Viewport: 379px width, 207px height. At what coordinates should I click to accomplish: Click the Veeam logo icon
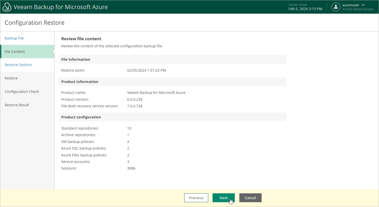click(x=7, y=7)
